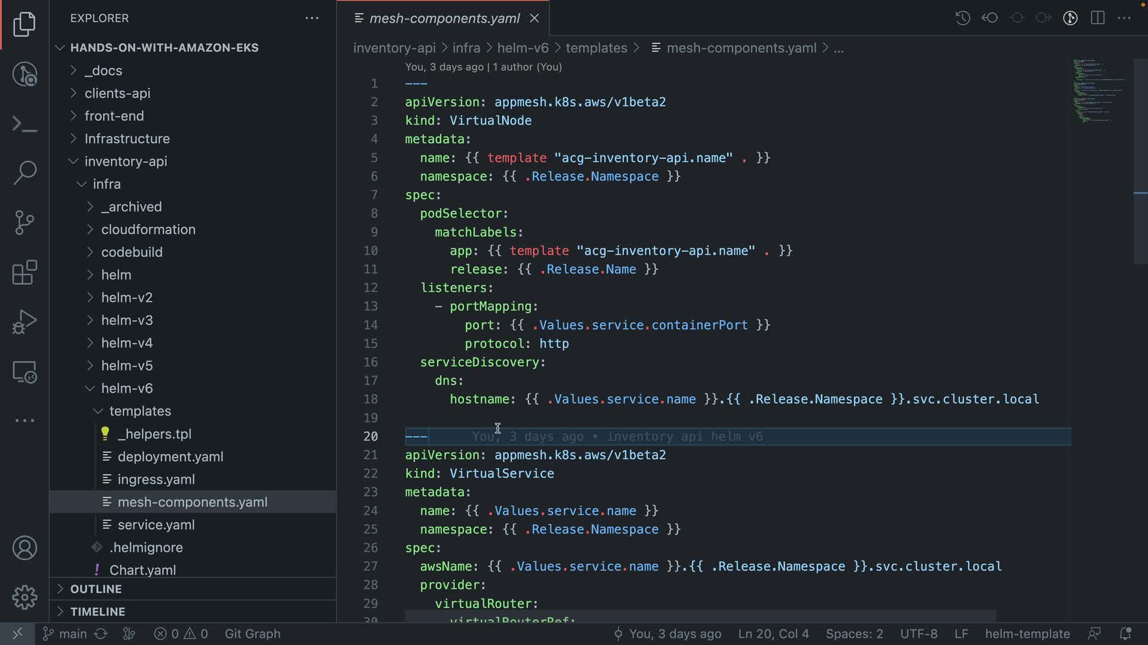Expand the TIMELINE section
The height and width of the screenshot is (645, 1148).
point(97,612)
